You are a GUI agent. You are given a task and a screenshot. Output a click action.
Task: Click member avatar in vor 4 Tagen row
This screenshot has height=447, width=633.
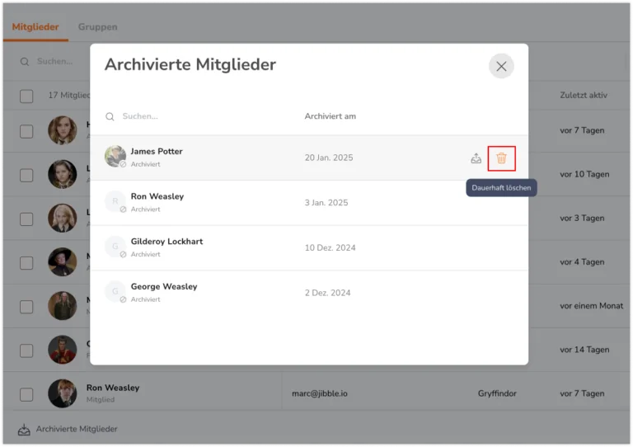62,262
